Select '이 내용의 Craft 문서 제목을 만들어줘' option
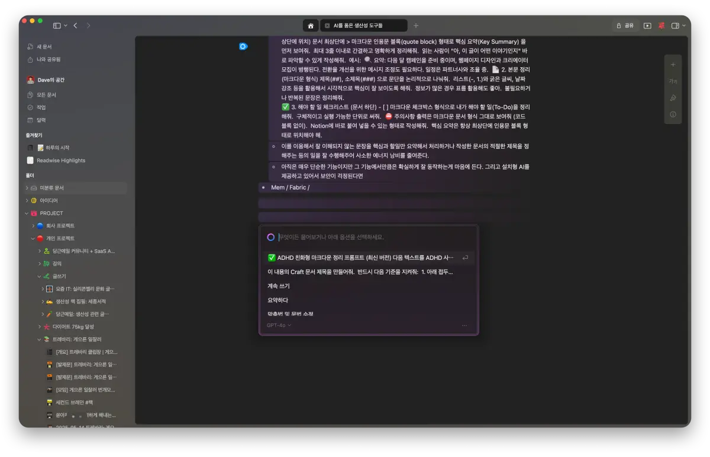Screen dimensions: 710x457 pos(360,272)
